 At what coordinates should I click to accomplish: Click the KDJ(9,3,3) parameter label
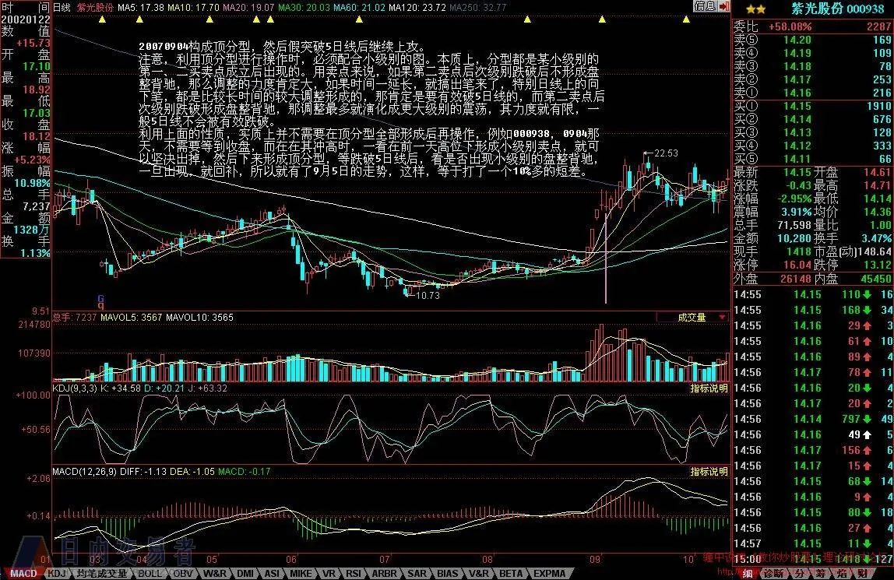click(x=75, y=388)
